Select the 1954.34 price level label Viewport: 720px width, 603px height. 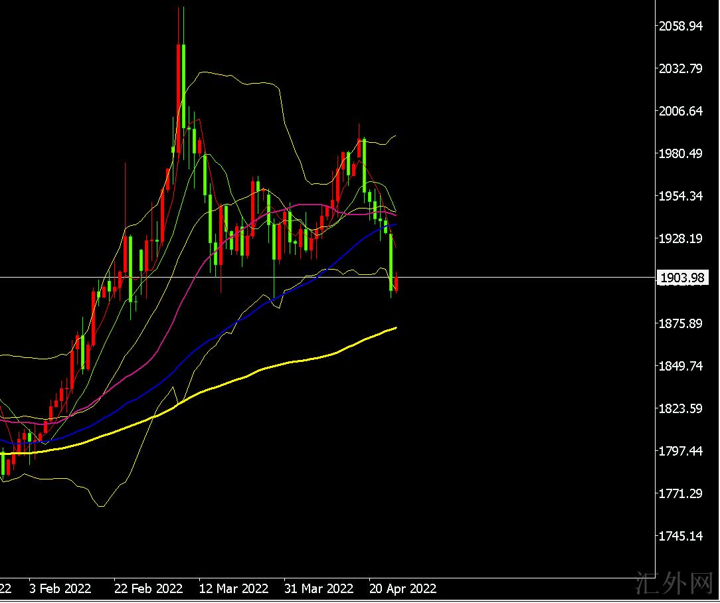click(x=680, y=196)
